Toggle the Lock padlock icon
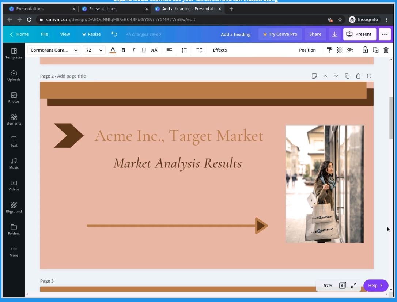 point(365,50)
